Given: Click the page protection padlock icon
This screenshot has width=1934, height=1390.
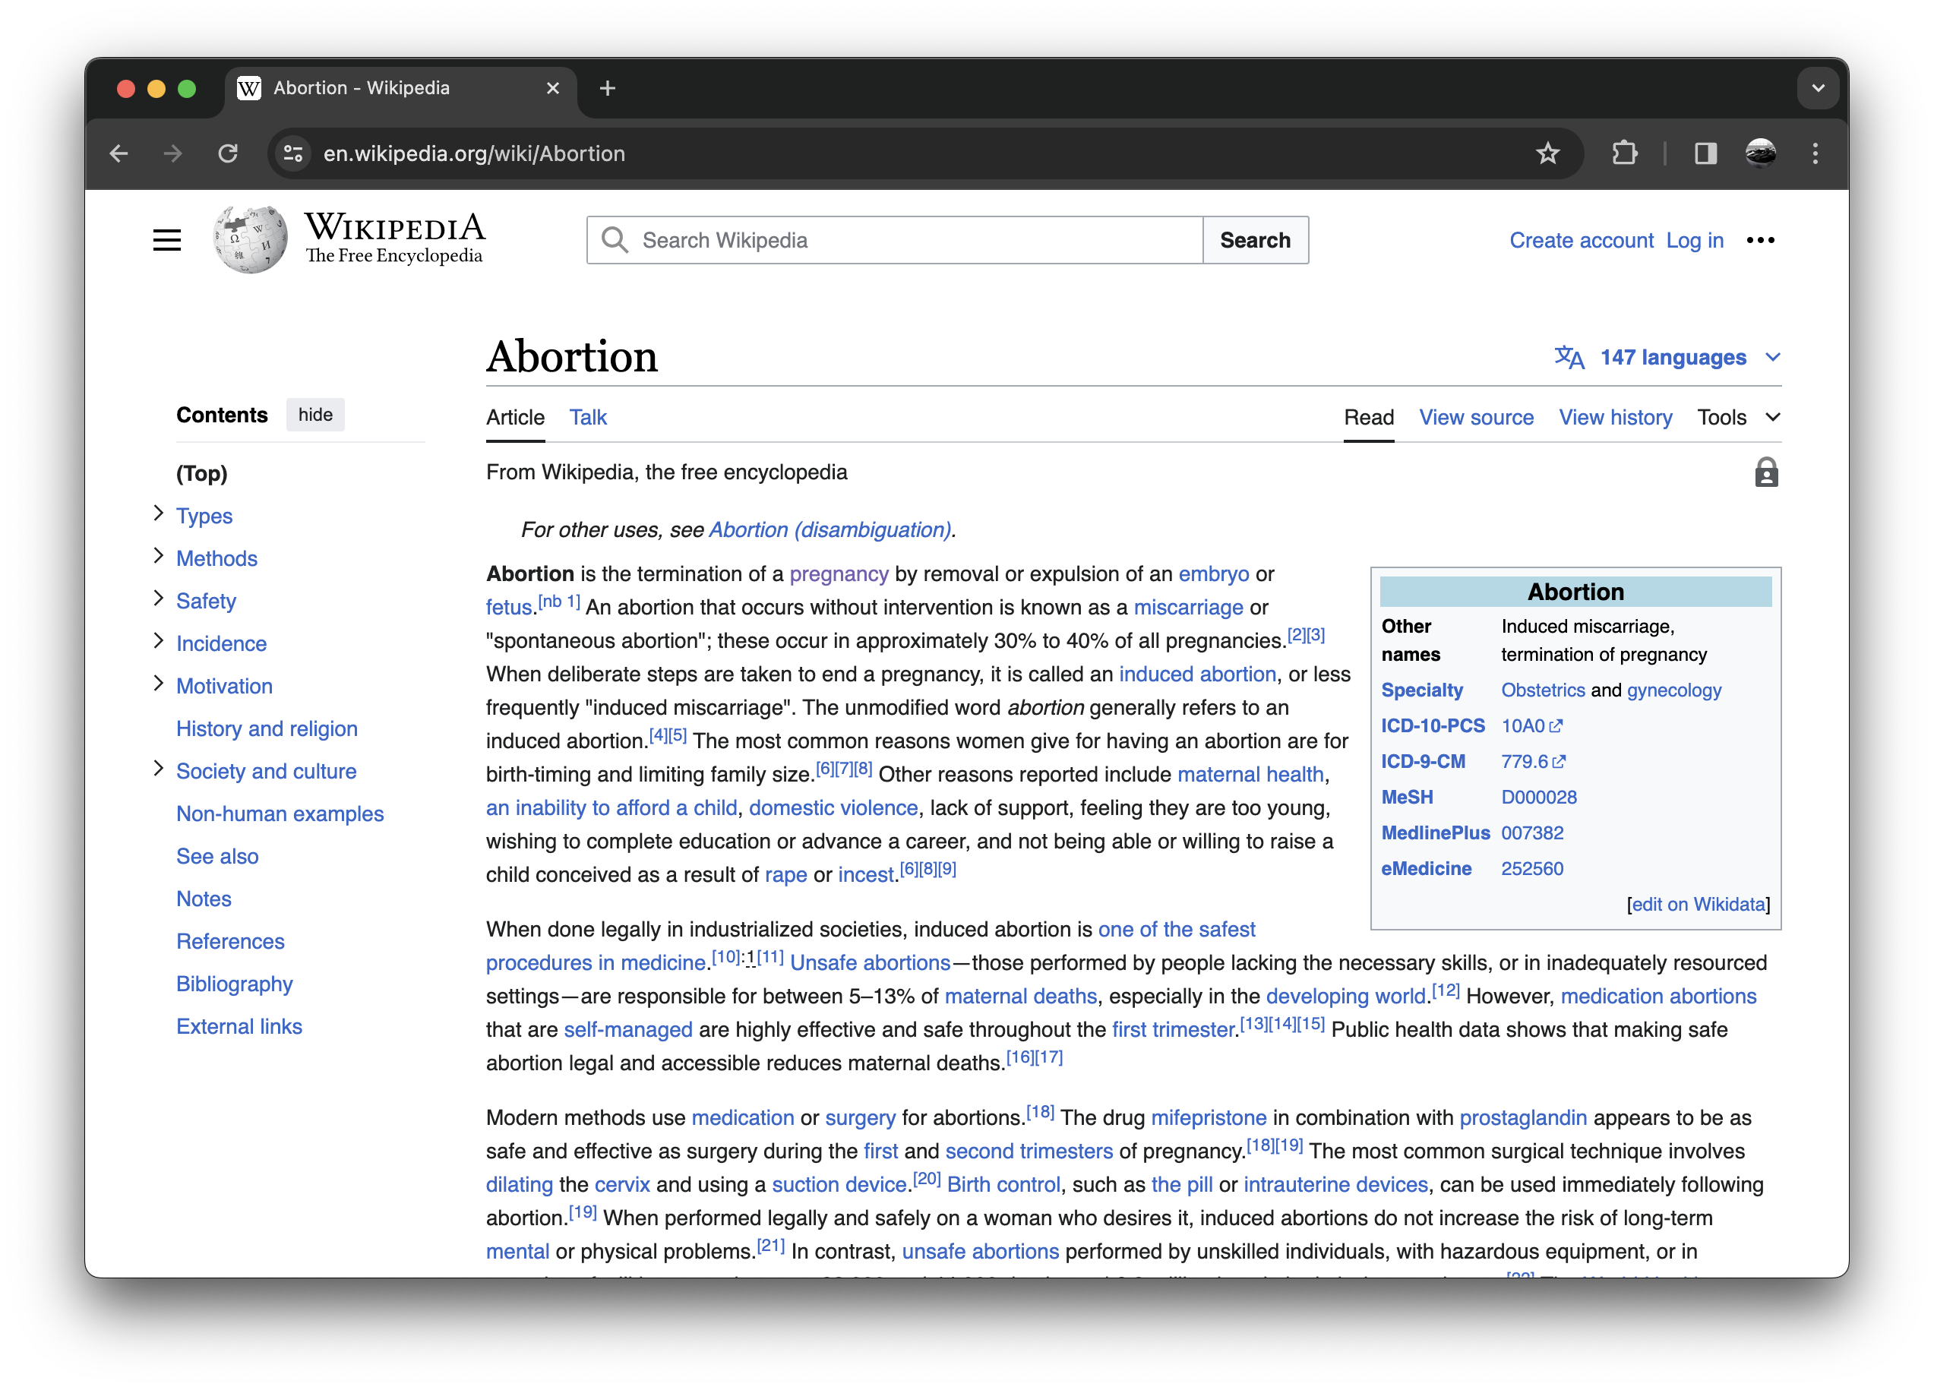Looking at the screenshot, I should (x=1766, y=472).
